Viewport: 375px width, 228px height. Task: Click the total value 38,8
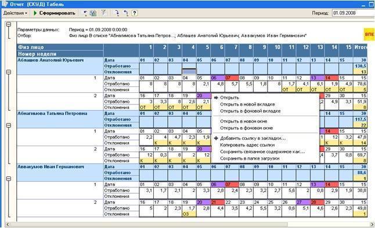360,190
